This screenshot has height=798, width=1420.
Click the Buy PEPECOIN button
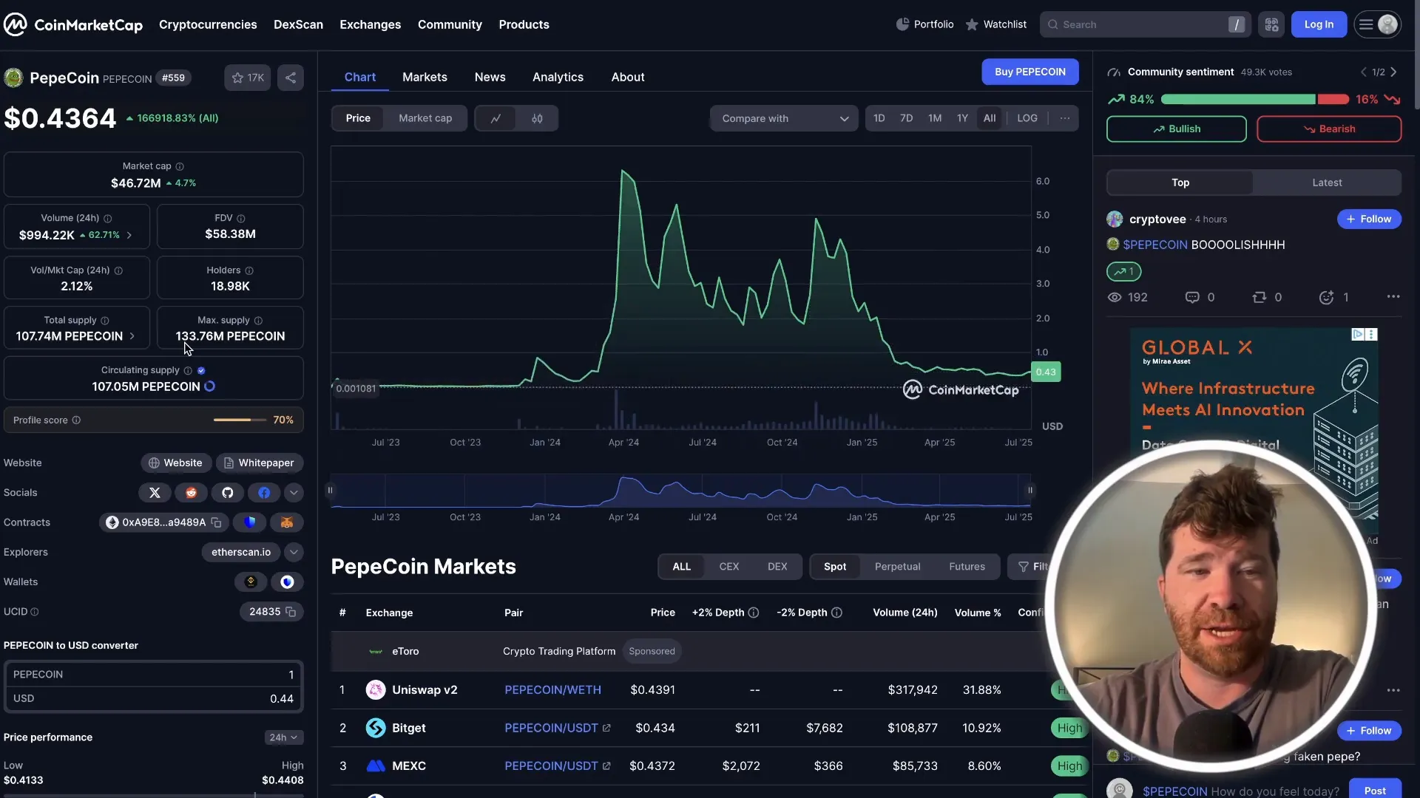[1029, 72]
